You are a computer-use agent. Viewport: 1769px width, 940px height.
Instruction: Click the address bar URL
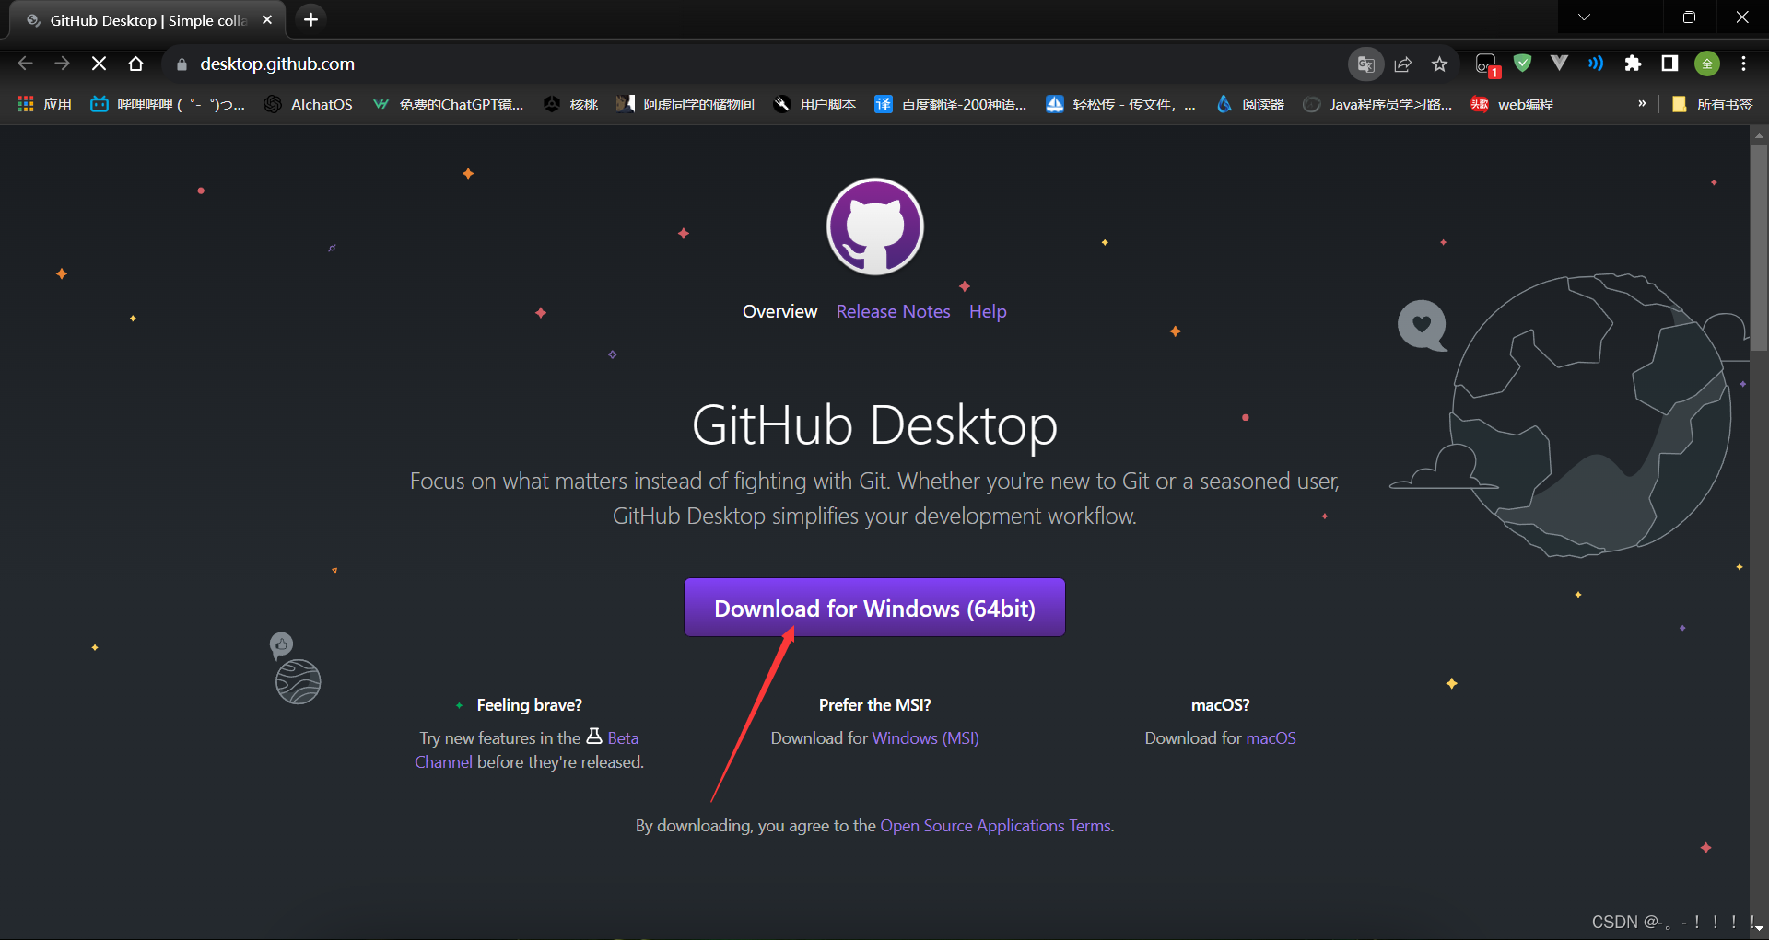pos(277,64)
